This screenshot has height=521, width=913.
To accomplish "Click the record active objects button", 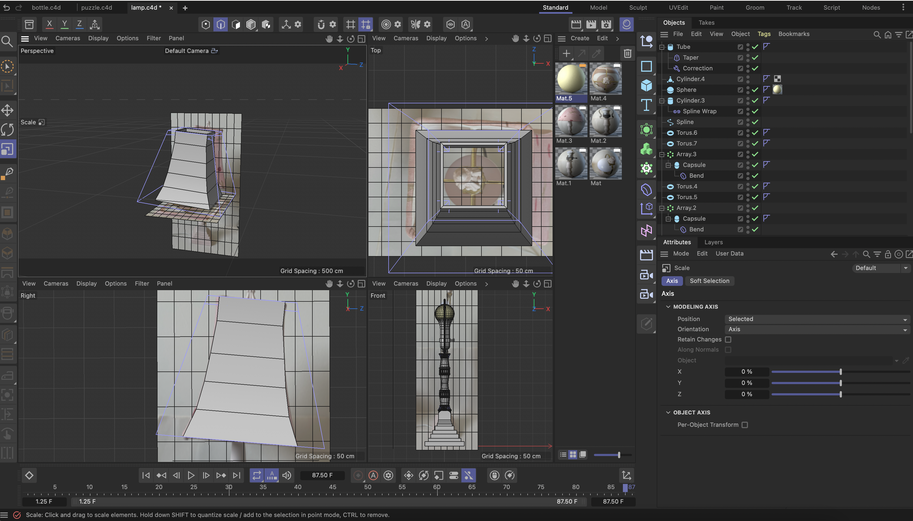I will [x=358, y=476].
